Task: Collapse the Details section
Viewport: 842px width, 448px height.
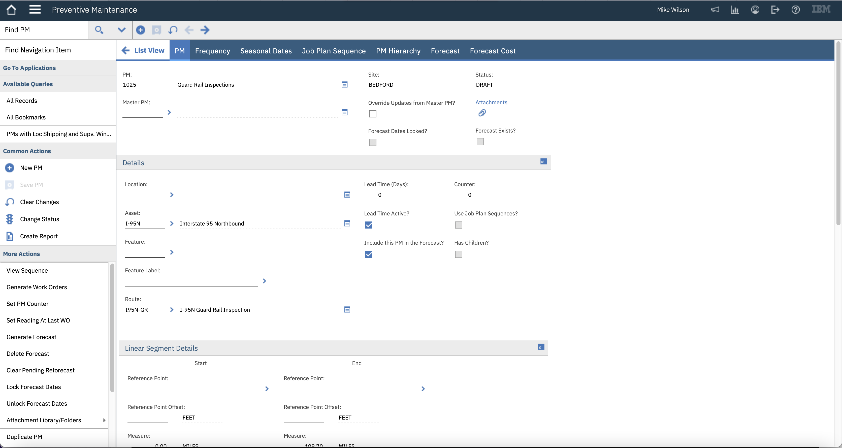Action: [543, 162]
